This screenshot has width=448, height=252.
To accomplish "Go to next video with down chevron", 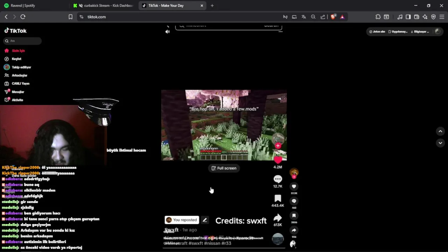I will pos(440,143).
